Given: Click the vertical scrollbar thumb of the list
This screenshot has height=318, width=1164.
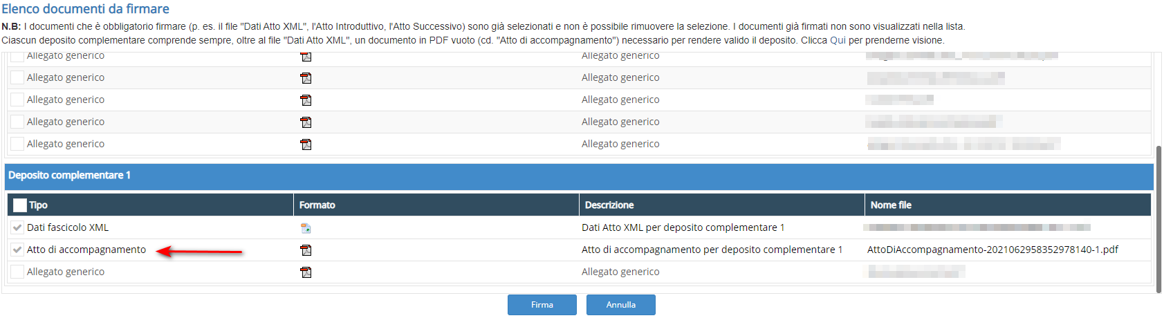Looking at the screenshot, I should point(1158,218).
